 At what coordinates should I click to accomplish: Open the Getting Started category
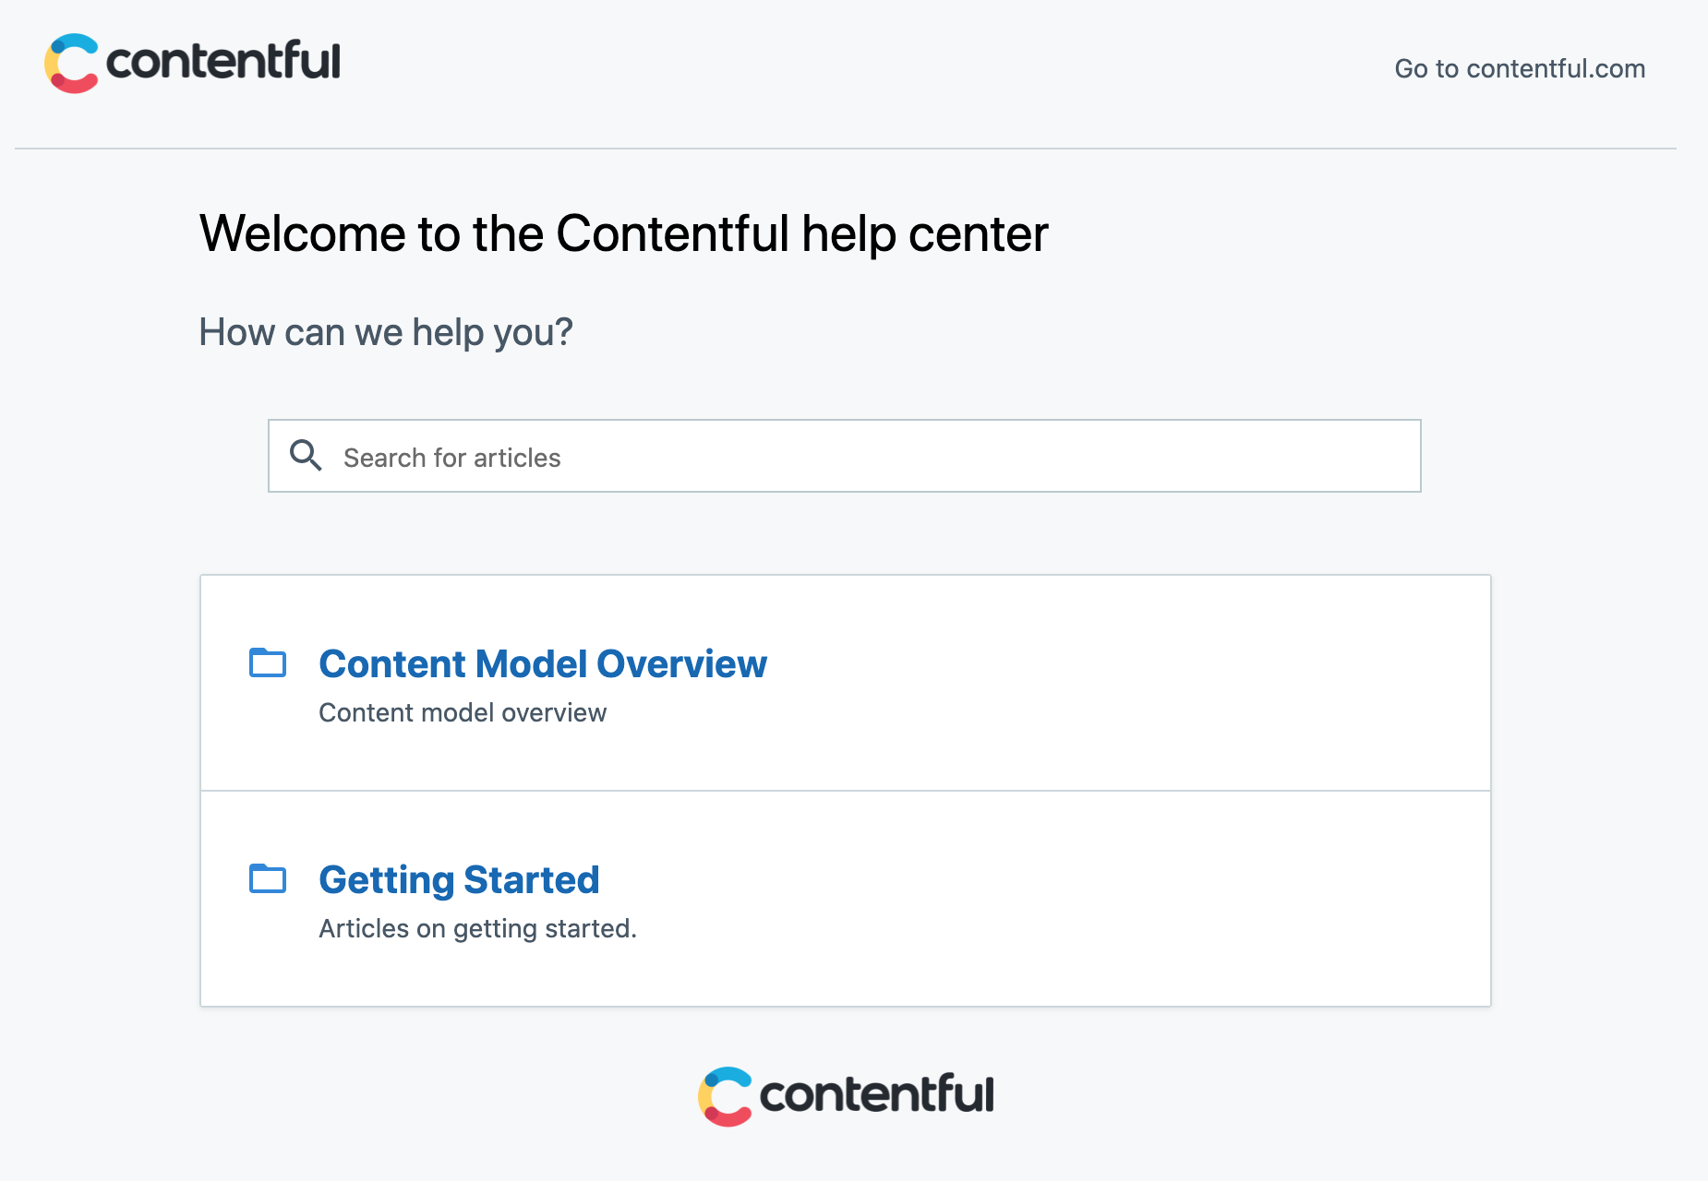(x=459, y=880)
